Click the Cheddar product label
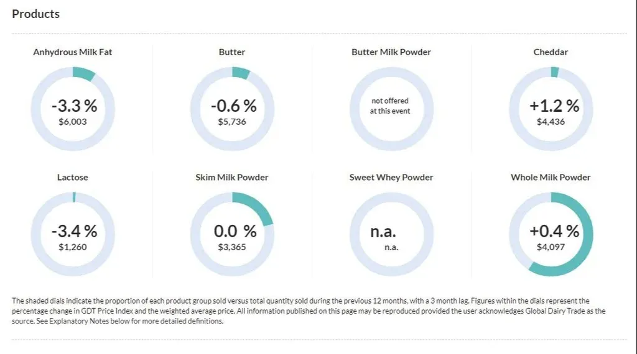 tap(551, 52)
